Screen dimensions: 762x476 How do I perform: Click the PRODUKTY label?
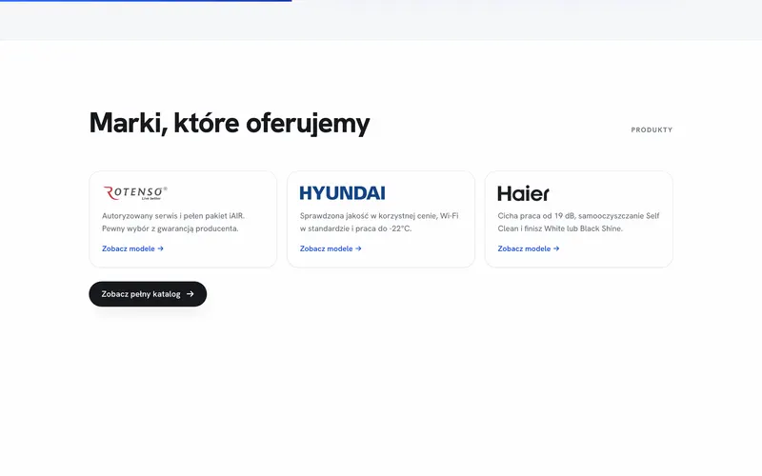click(652, 129)
